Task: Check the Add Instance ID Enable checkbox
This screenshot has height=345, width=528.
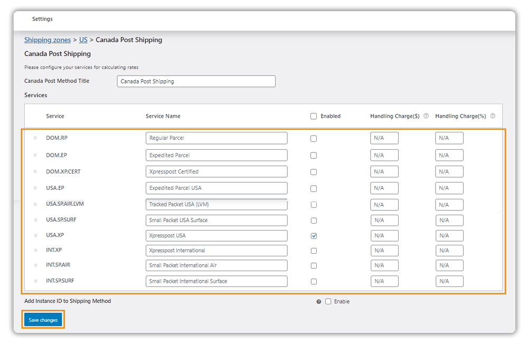Action: tap(328, 302)
